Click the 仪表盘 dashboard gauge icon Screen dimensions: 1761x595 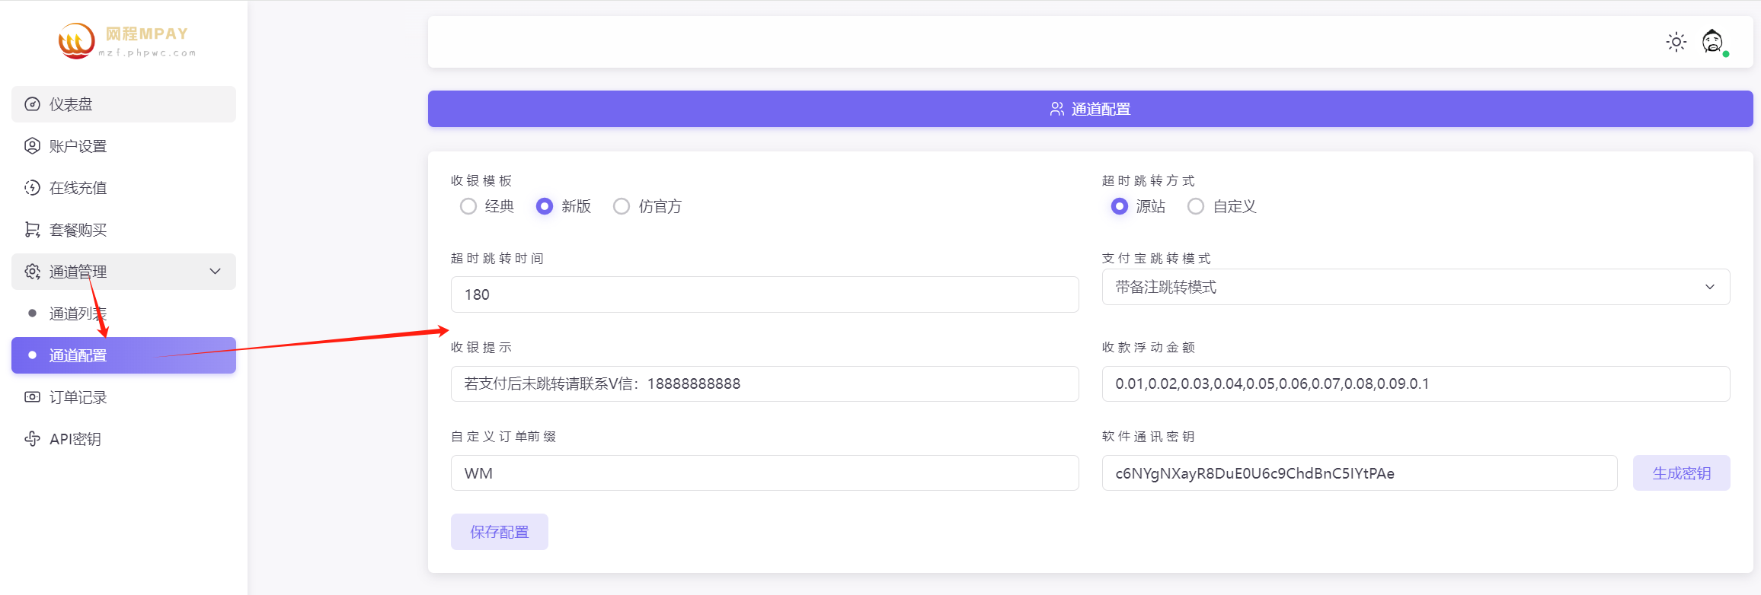32,104
